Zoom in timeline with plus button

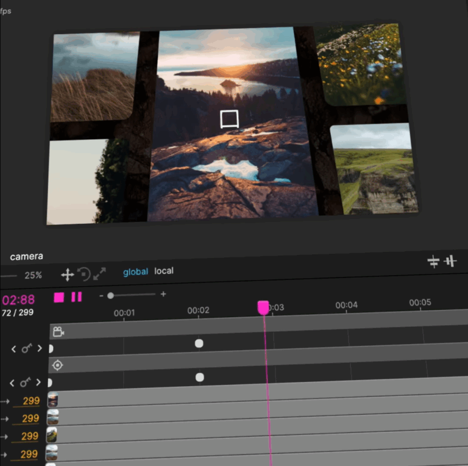pyautogui.click(x=163, y=294)
